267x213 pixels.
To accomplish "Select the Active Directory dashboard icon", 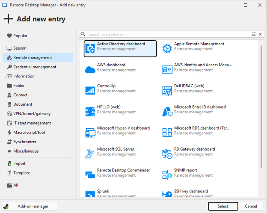I will (x=90, y=48).
